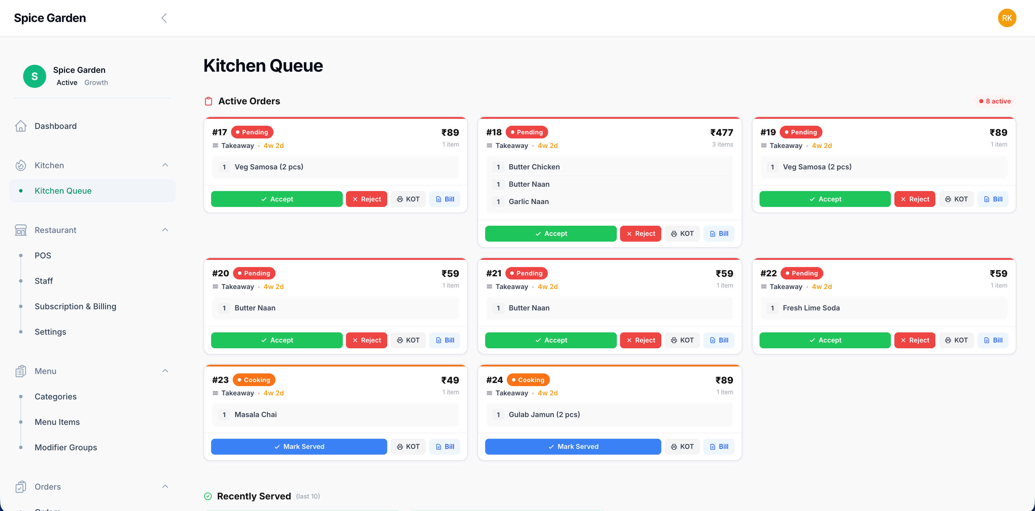The width and height of the screenshot is (1035, 511).
Task: Collapse the Kitchen section in sidebar
Action: click(x=165, y=165)
